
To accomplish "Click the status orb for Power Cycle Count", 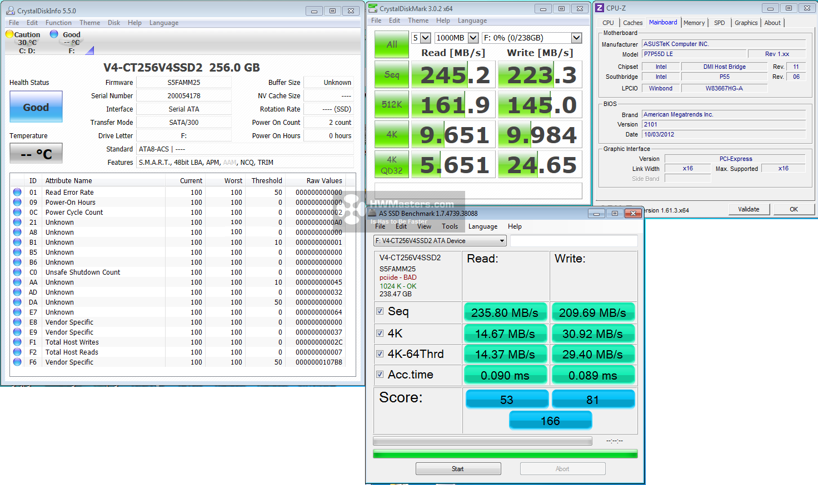I will [x=17, y=212].
